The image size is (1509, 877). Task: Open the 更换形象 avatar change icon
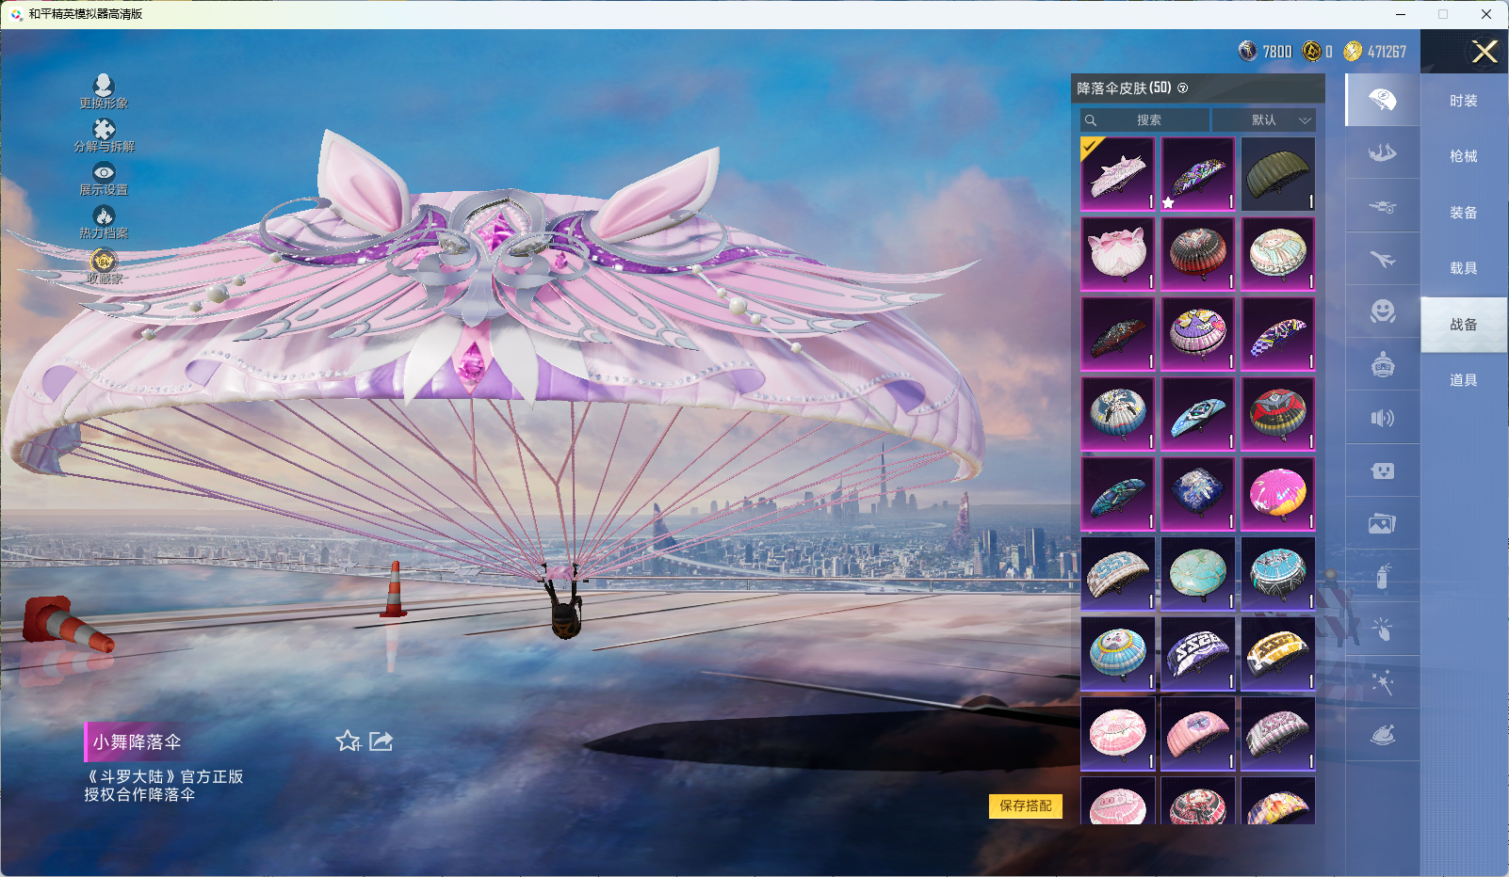click(x=104, y=87)
